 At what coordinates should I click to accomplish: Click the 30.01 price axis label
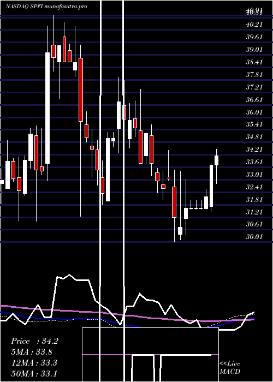254,236
